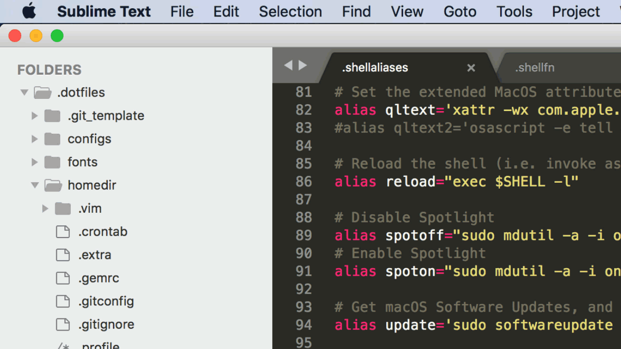Select the configs folder name

tap(89, 139)
